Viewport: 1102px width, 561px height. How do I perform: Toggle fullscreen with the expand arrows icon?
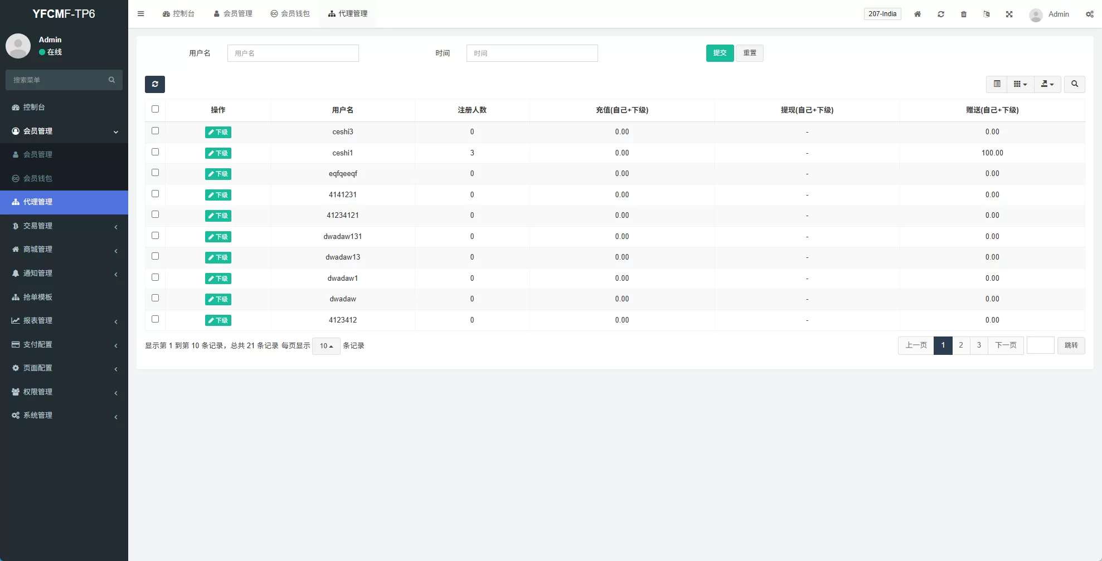pyautogui.click(x=1009, y=14)
